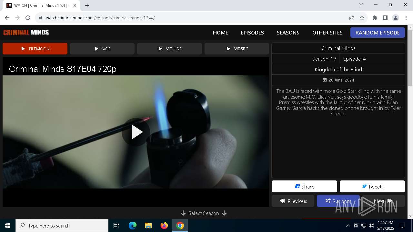The height and width of the screenshot is (232, 413).
Task: Tweet this episode
Action: coord(372,187)
